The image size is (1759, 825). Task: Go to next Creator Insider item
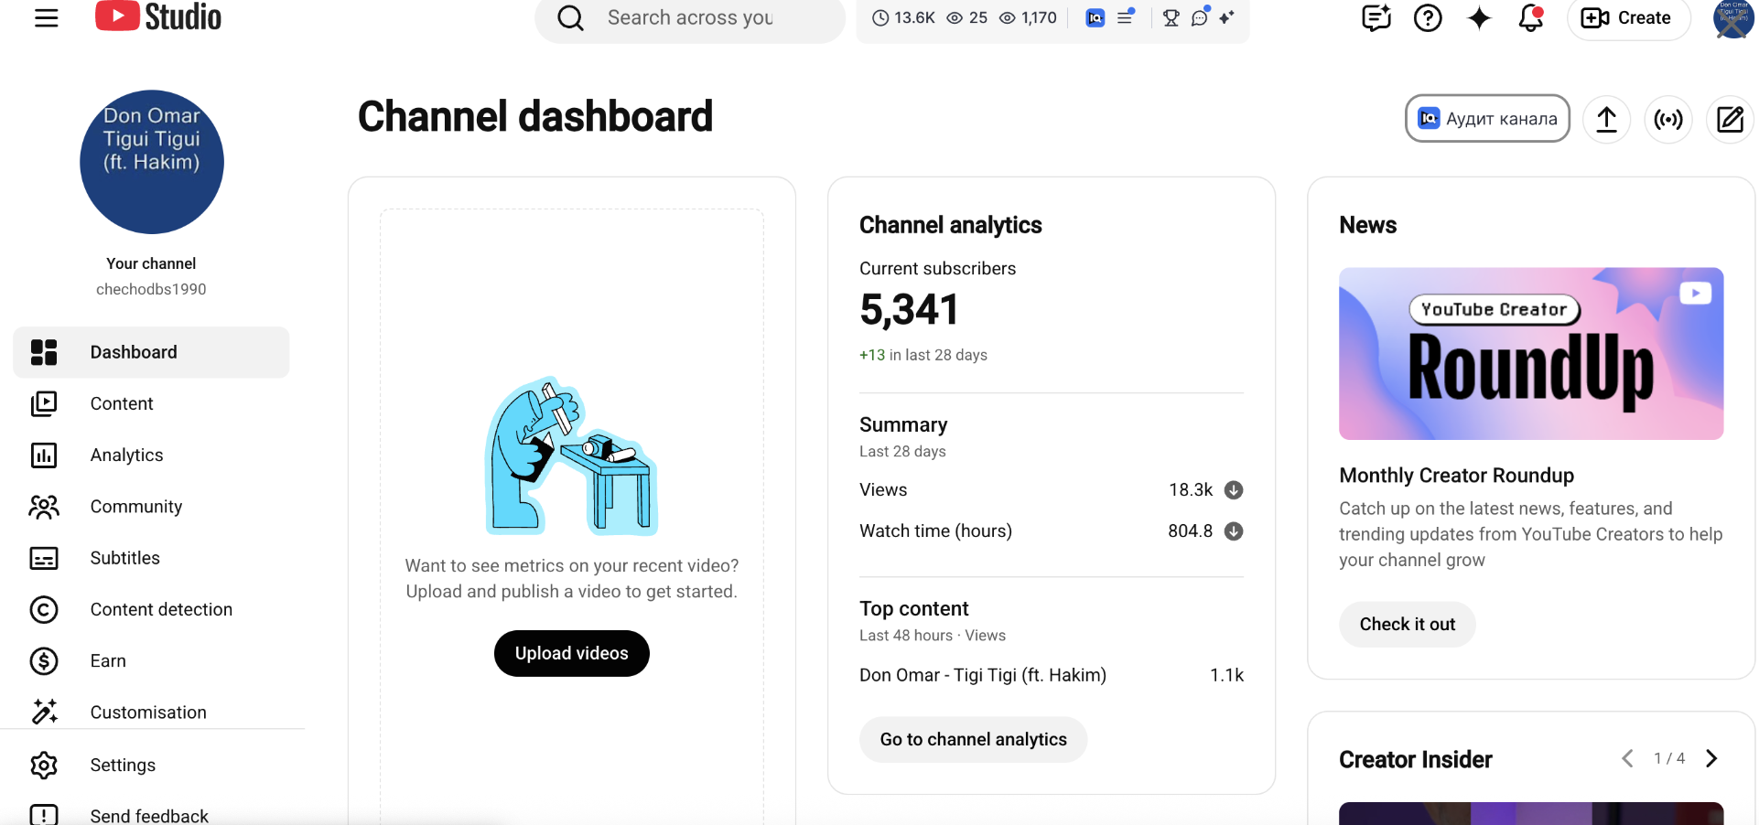[x=1711, y=758]
